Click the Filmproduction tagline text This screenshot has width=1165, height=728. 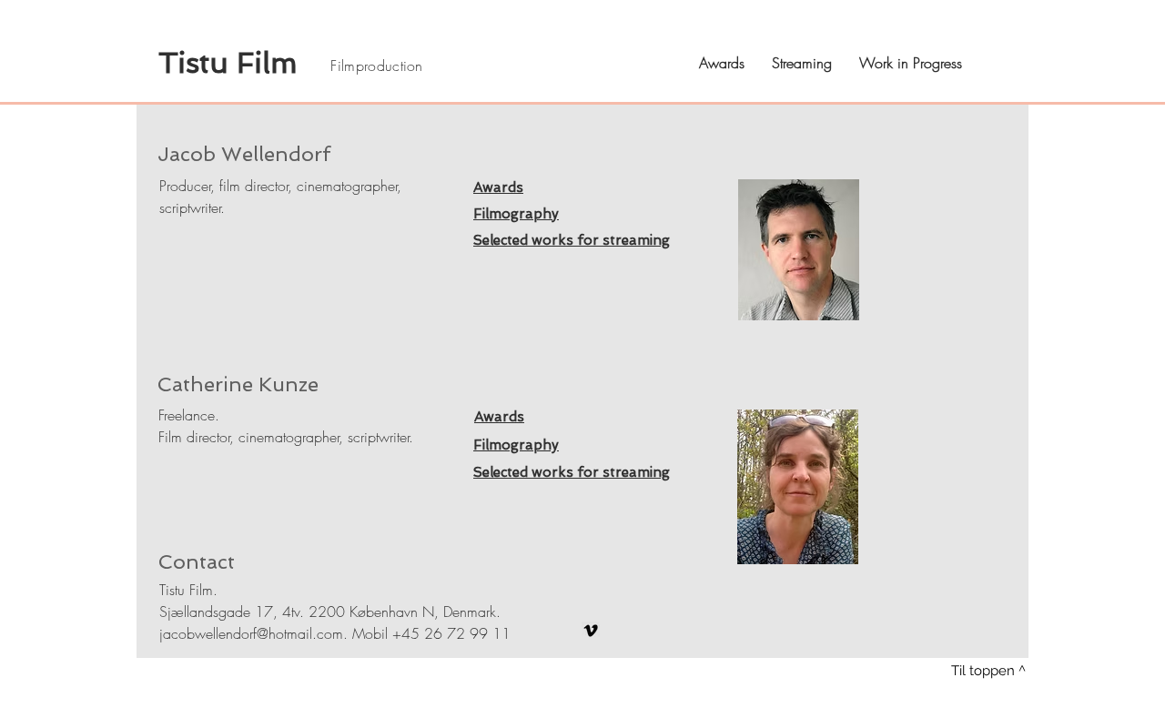[376, 66]
